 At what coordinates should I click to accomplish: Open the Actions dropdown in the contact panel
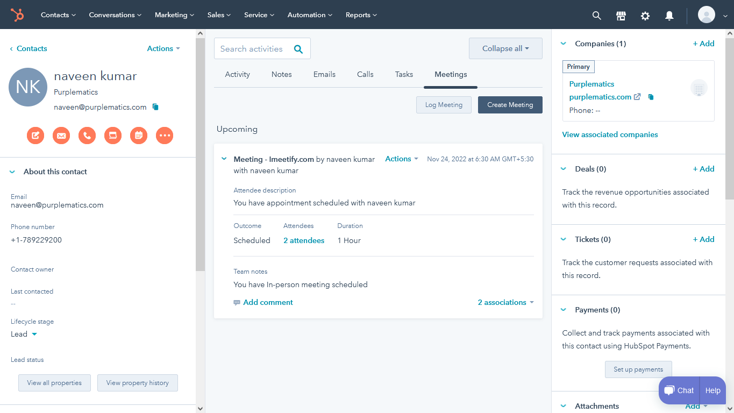163,48
